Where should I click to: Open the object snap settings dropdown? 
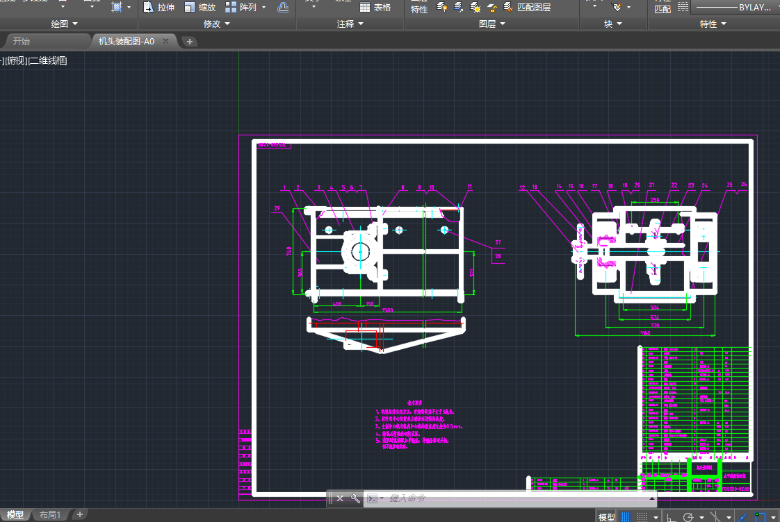pyautogui.click(x=773, y=518)
